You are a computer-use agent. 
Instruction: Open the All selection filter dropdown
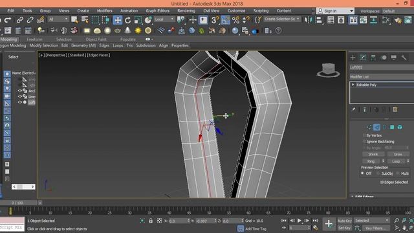click(x=58, y=19)
